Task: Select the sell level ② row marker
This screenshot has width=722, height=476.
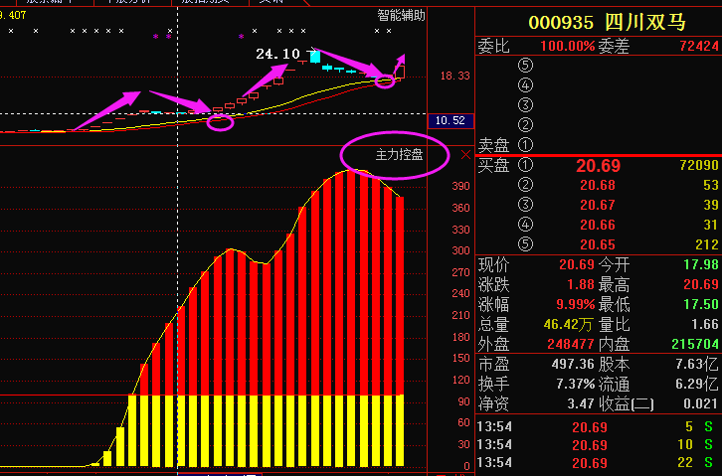Action: pos(525,124)
